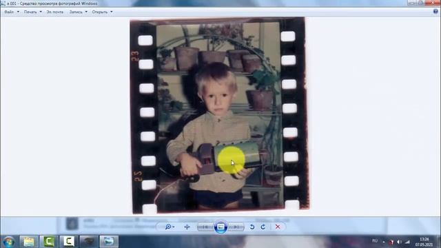The width and height of the screenshot is (441, 248).
Task: Switch to Photo Viewer taskbar button
Action: click(109, 242)
